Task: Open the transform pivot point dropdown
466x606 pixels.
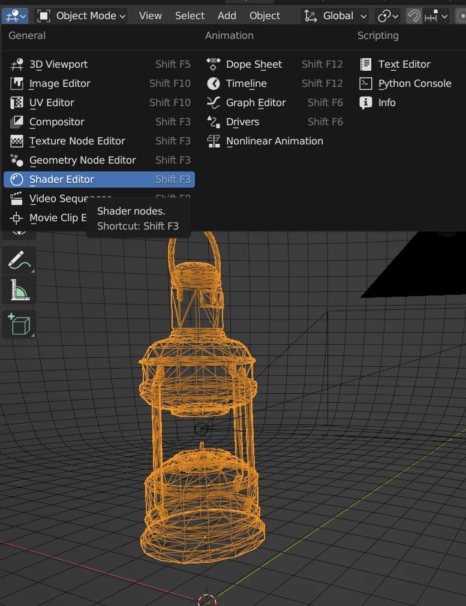Action: (387, 16)
